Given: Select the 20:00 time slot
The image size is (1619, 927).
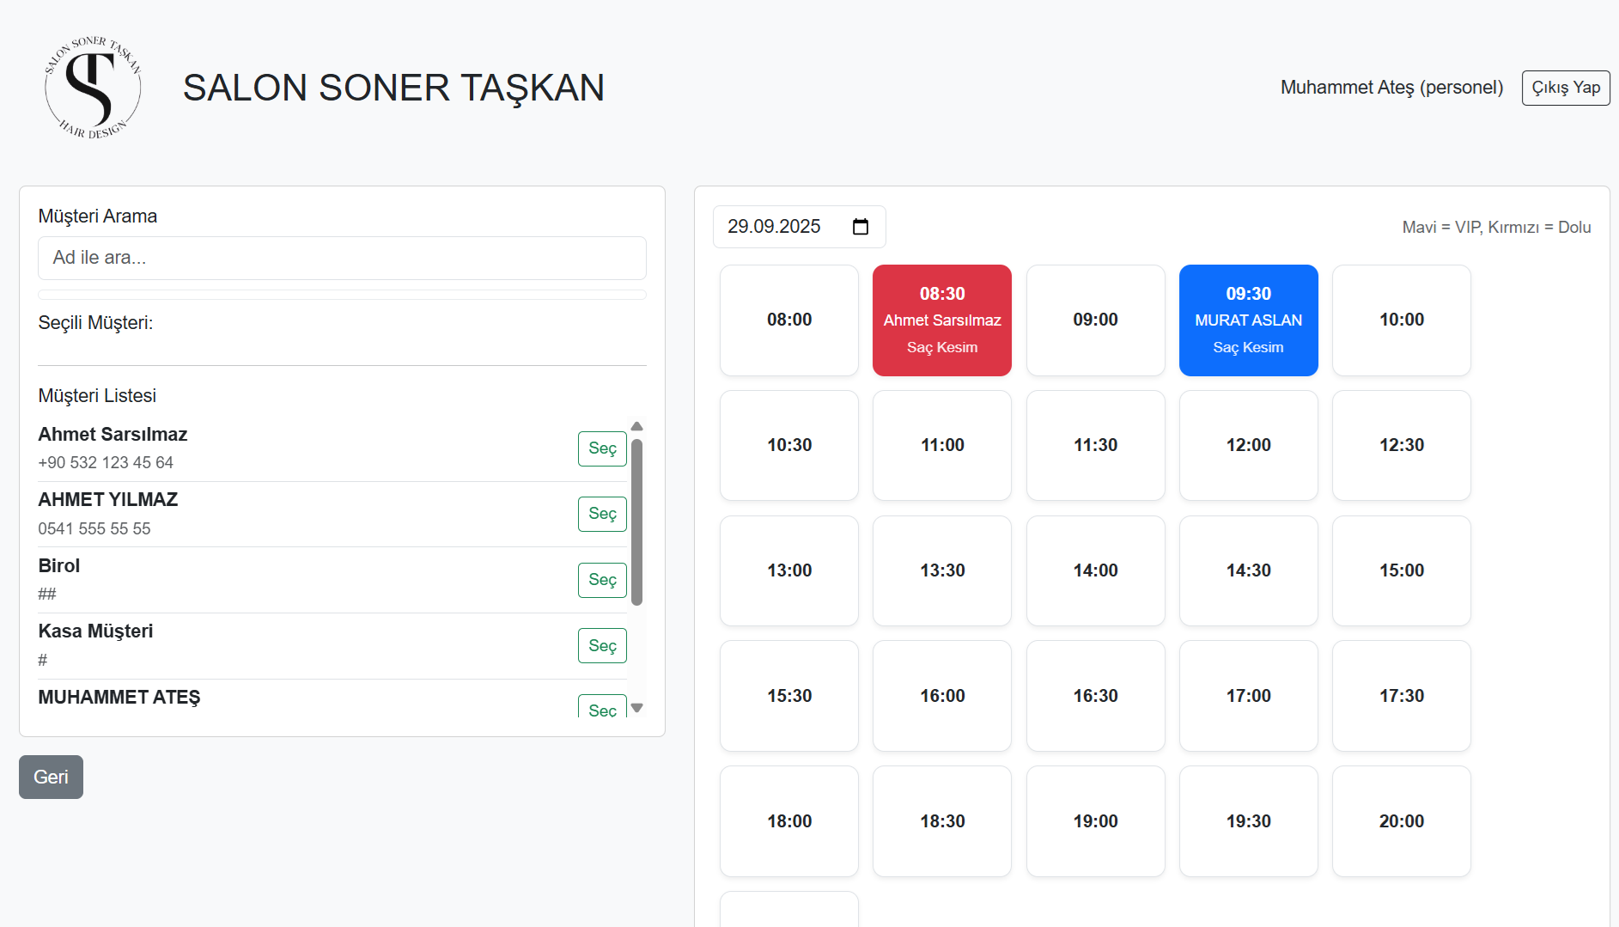Looking at the screenshot, I should (1401, 821).
